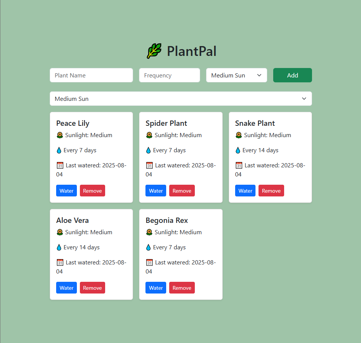
Task: Select the Aloe Vera card title
Action: click(72, 220)
